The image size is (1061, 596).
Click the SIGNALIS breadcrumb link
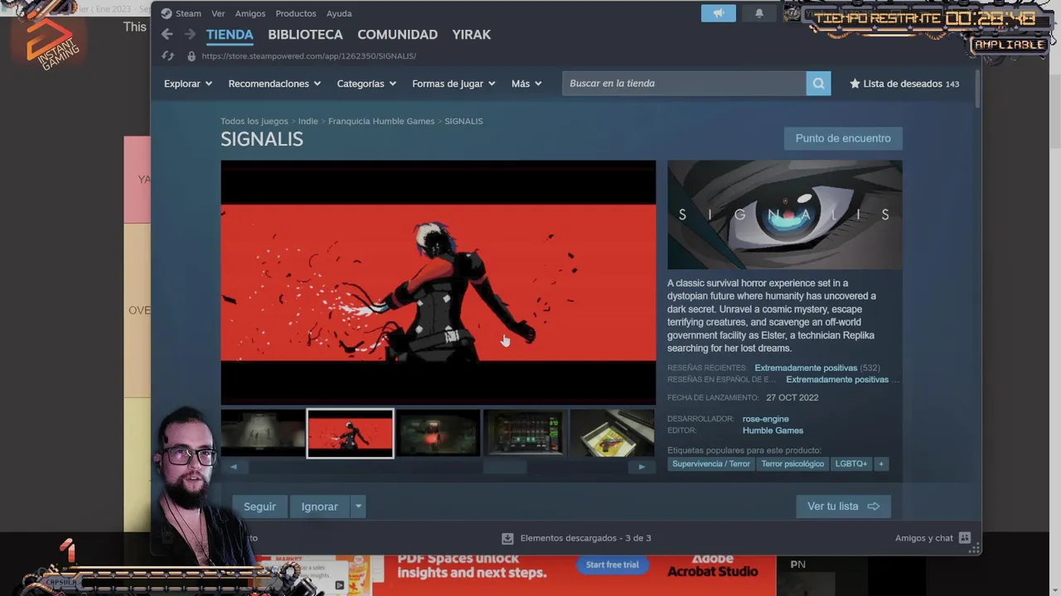tap(463, 121)
